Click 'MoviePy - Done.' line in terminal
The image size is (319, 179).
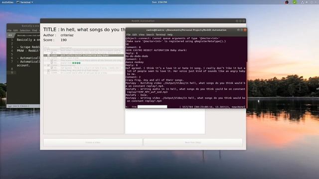point(137,95)
